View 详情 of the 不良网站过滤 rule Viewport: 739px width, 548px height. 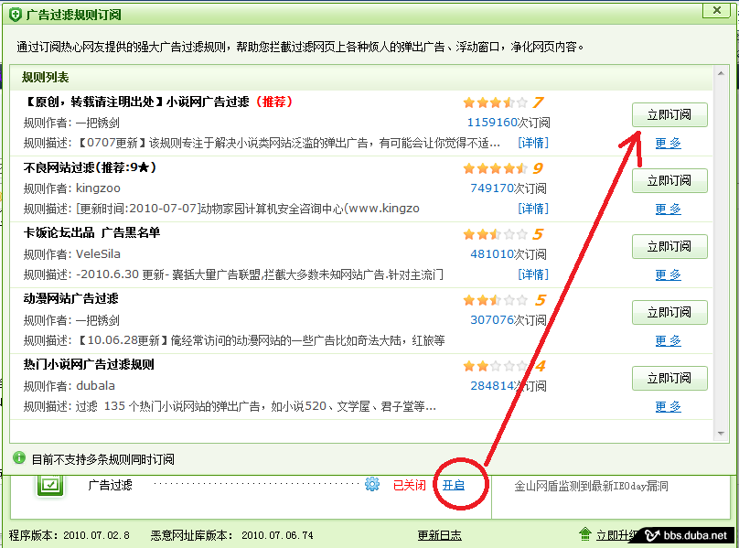pos(533,209)
